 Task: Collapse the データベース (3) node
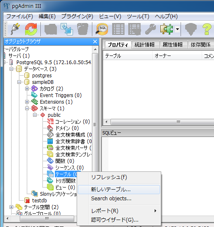point(11,69)
